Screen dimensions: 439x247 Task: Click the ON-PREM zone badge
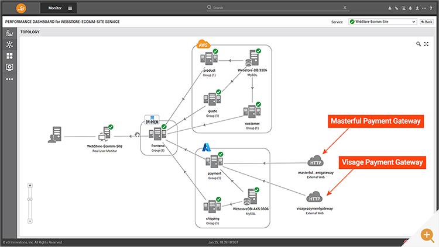click(x=152, y=120)
